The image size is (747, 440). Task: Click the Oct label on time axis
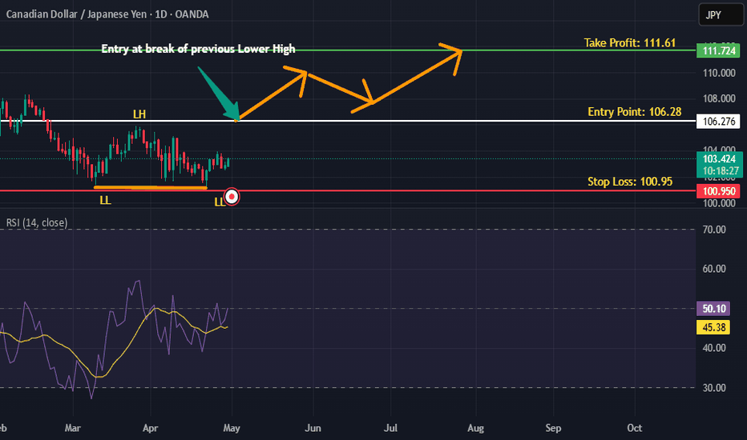(x=635, y=428)
